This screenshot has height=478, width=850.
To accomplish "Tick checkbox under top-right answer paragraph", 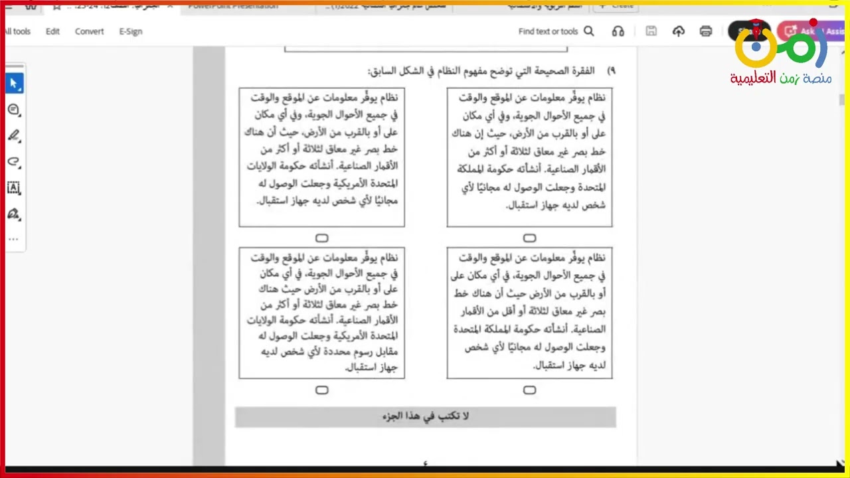I will [x=529, y=238].
